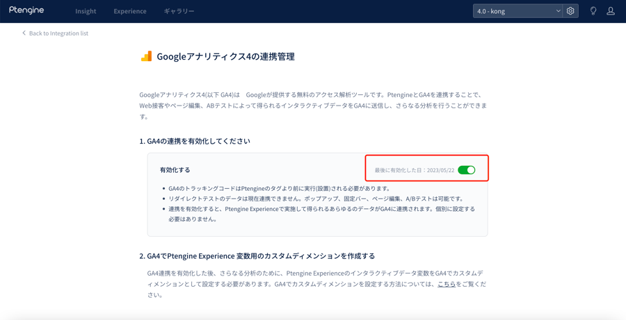Click the last enabled date 2023/05/22 text
The width and height of the screenshot is (626, 320).
pos(415,170)
